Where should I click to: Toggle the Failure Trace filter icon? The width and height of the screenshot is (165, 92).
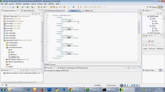[160, 70]
